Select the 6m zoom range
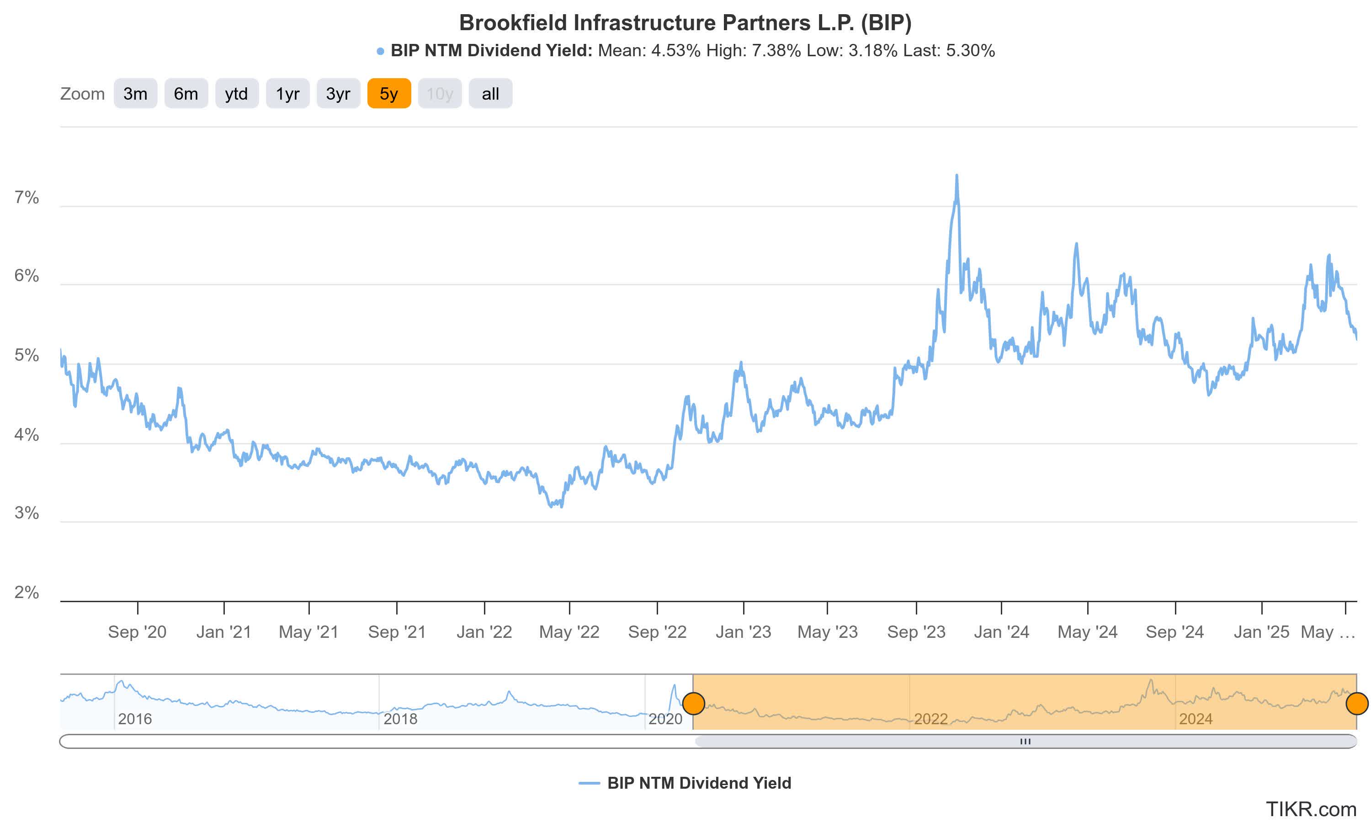Image resolution: width=1371 pixels, height=823 pixels. (186, 94)
